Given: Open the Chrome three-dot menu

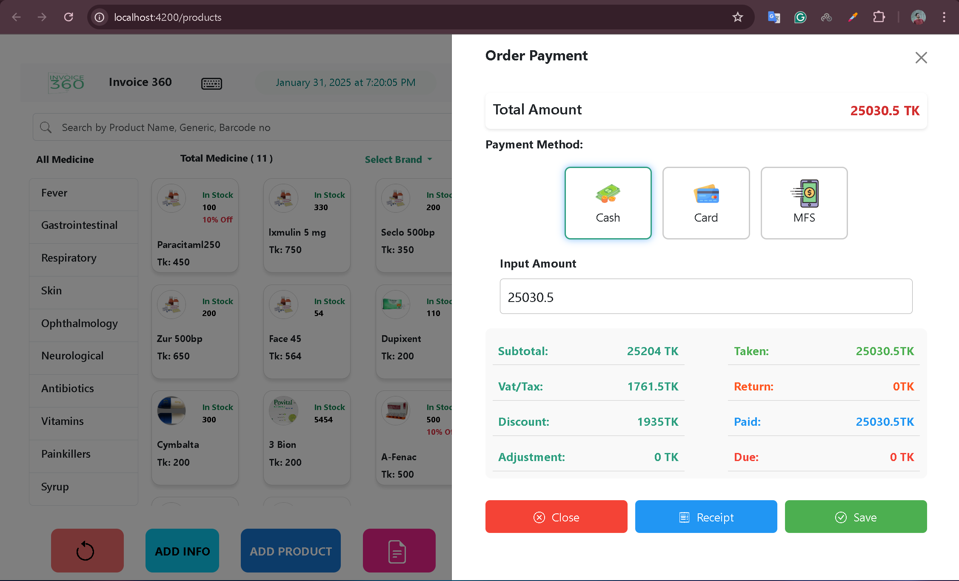Looking at the screenshot, I should tap(944, 17).
